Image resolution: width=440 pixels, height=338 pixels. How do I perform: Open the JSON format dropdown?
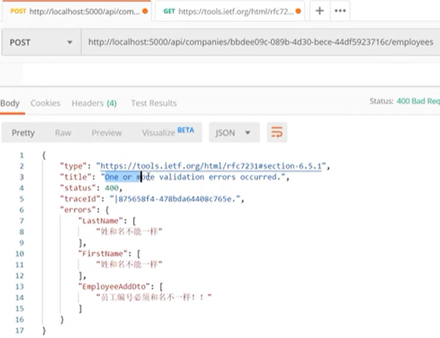[x=234, y=132]
